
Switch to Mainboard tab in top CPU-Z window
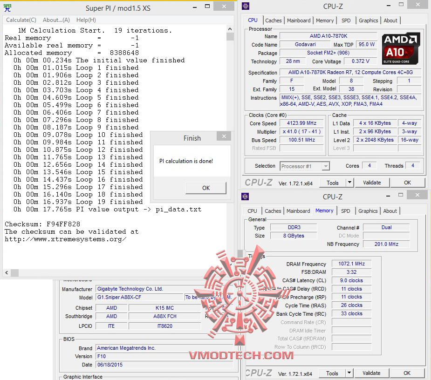(299, 20)
